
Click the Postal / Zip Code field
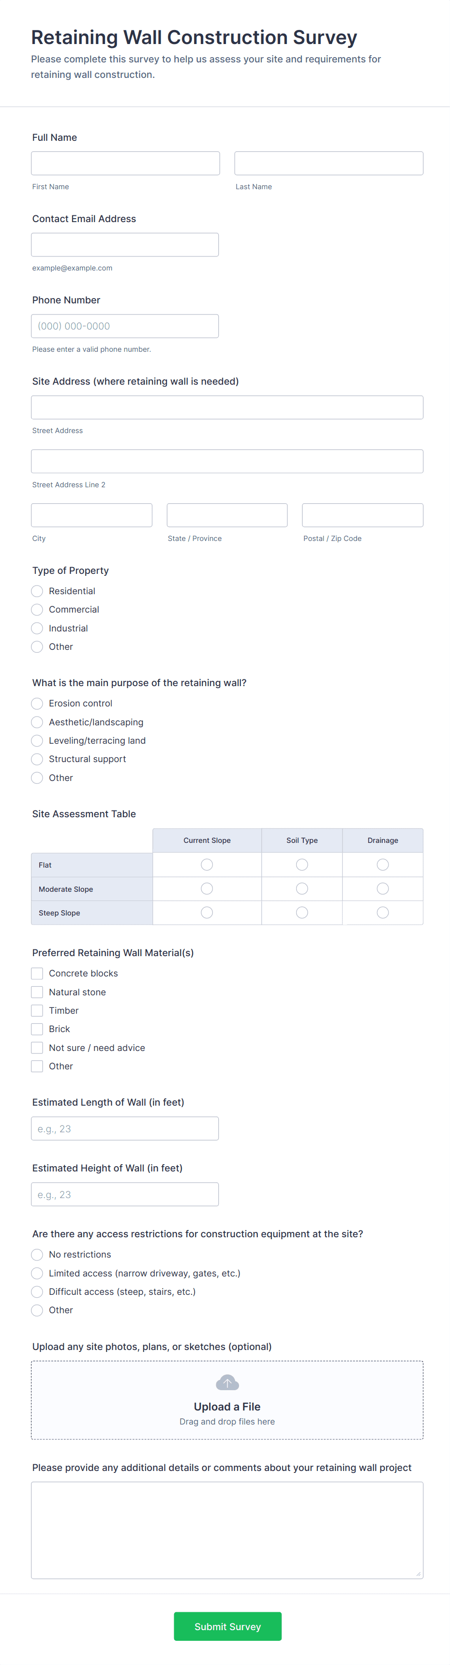pos(362,515)
